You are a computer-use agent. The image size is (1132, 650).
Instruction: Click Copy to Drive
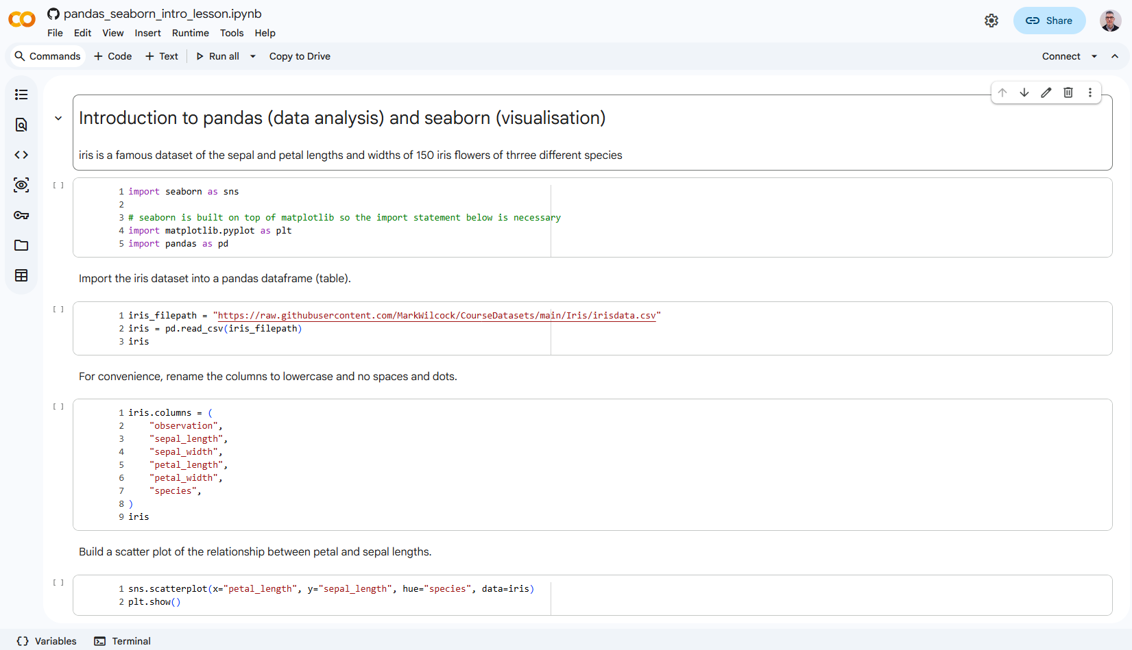(x=300, y=56)
